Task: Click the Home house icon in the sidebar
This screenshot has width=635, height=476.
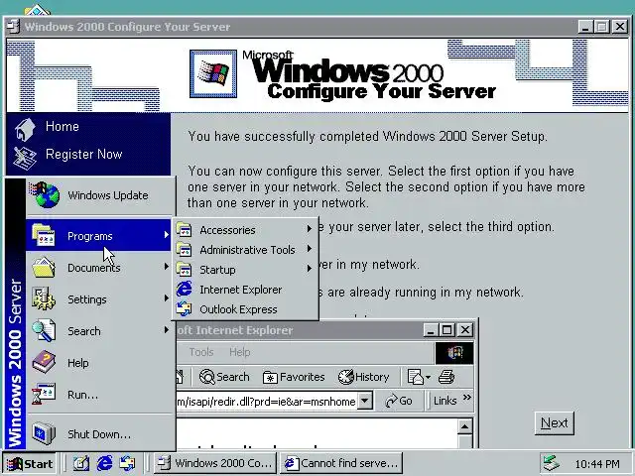Action: tap(25, 129)
